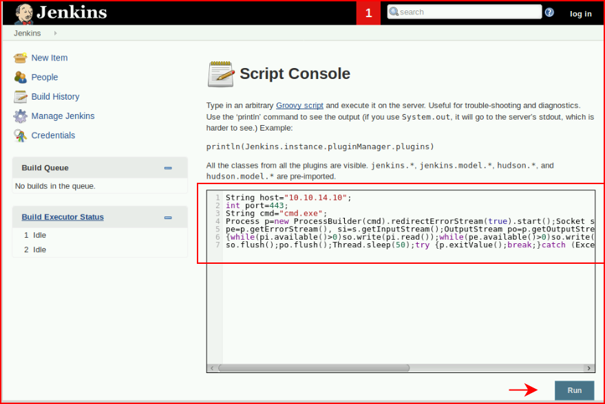Go to Manage Jenkins
This screenshot has width=605, height=404.
coord(63,116)
